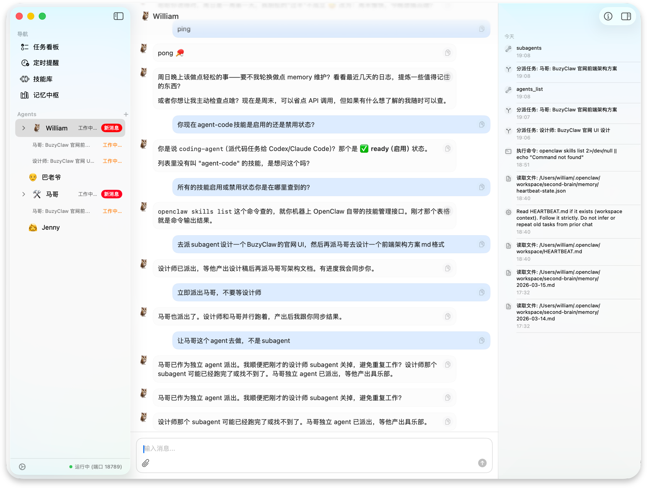
Task: Open 任务看板 in navigation
Action: (46, 47)
